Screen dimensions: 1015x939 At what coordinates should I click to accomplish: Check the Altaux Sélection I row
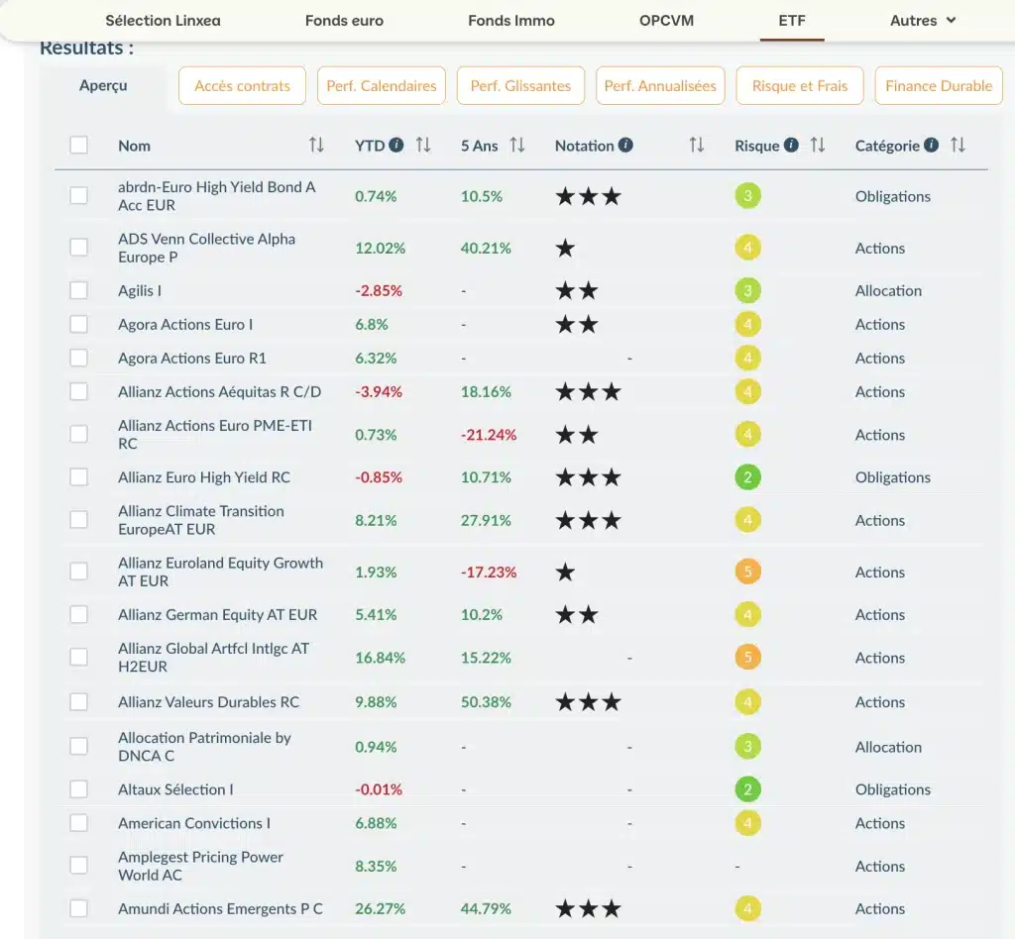79,789
